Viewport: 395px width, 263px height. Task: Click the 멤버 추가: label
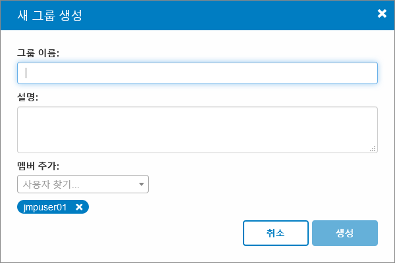pos(38,166)
